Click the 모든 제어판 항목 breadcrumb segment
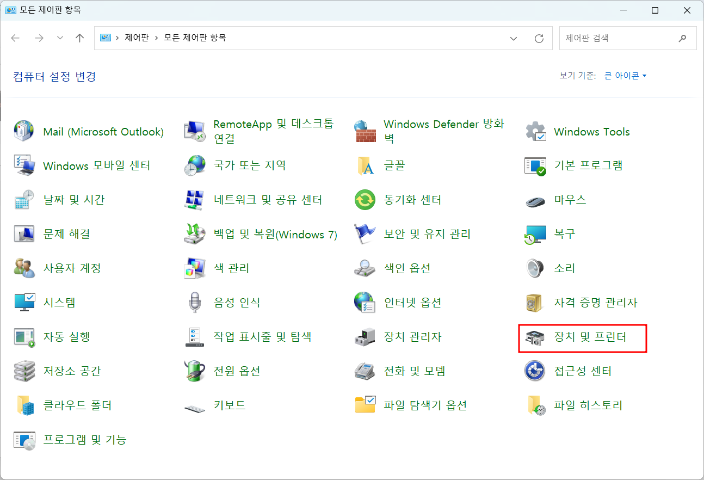704x480 pixels. click(195, 38)
